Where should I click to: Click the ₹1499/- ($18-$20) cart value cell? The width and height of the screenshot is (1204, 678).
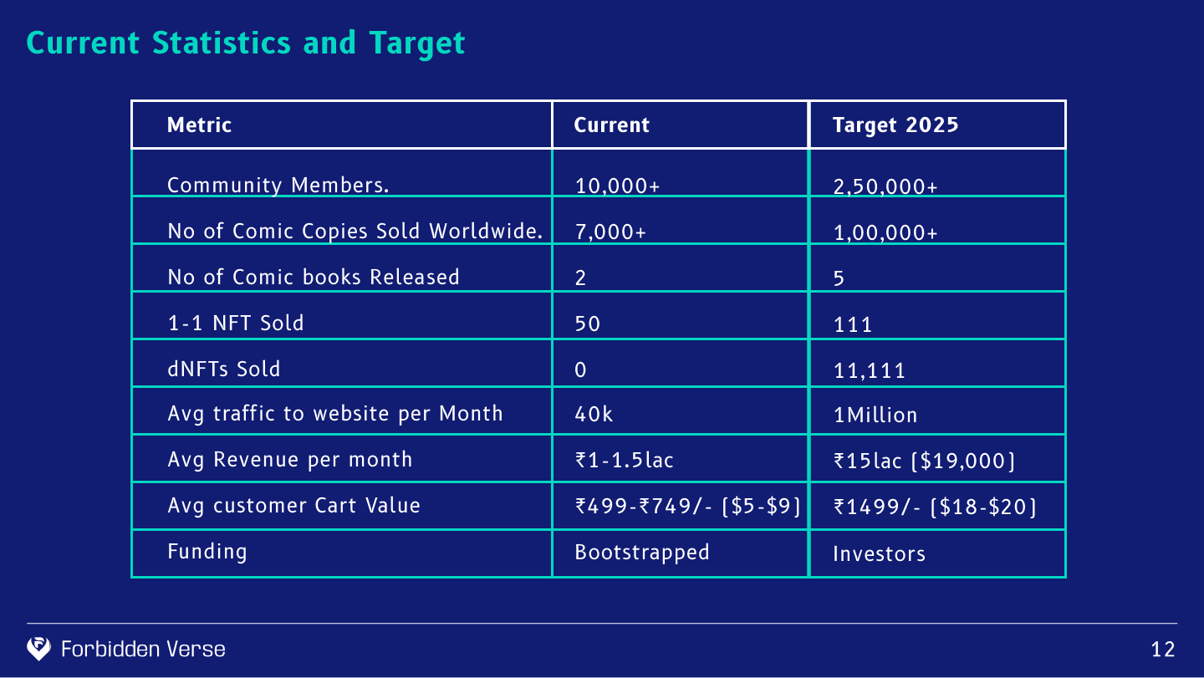point(935,507)
